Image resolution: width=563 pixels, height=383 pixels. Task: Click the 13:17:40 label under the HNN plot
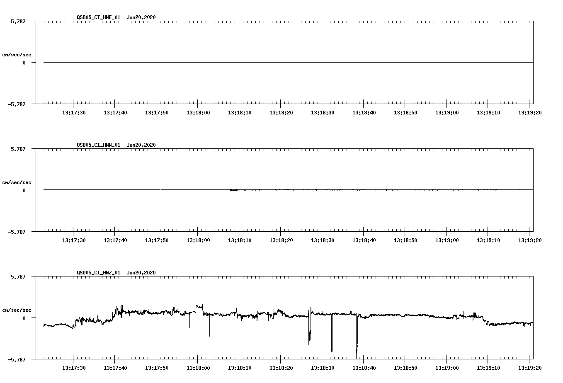point(115,240)
